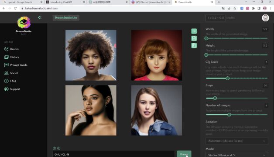This screenshot has width=274, height=157.
Task: Click the Cfg Scale slider handle
Action: pyautogui.click(x=227, y=78)
